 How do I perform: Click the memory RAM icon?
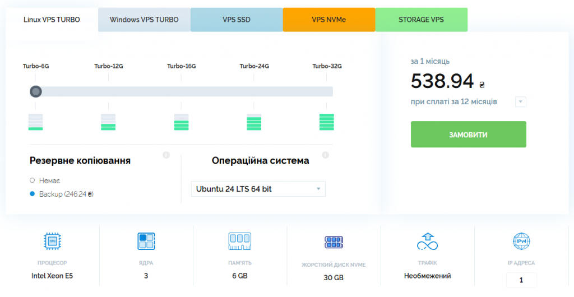click(x=240, y=242)
